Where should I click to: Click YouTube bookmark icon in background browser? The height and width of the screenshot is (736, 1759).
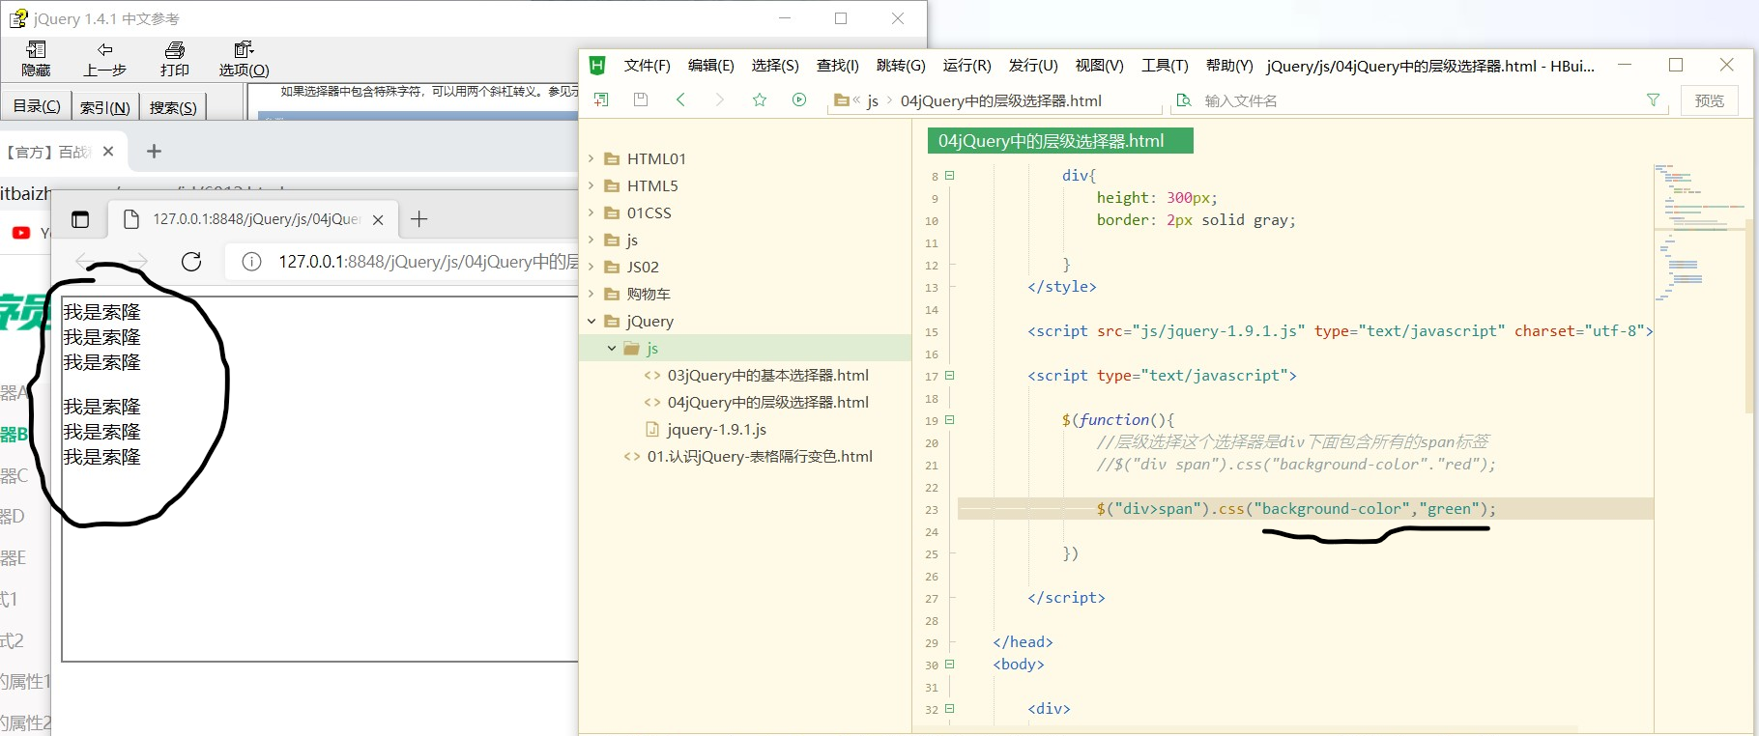(x=21, y=233)
